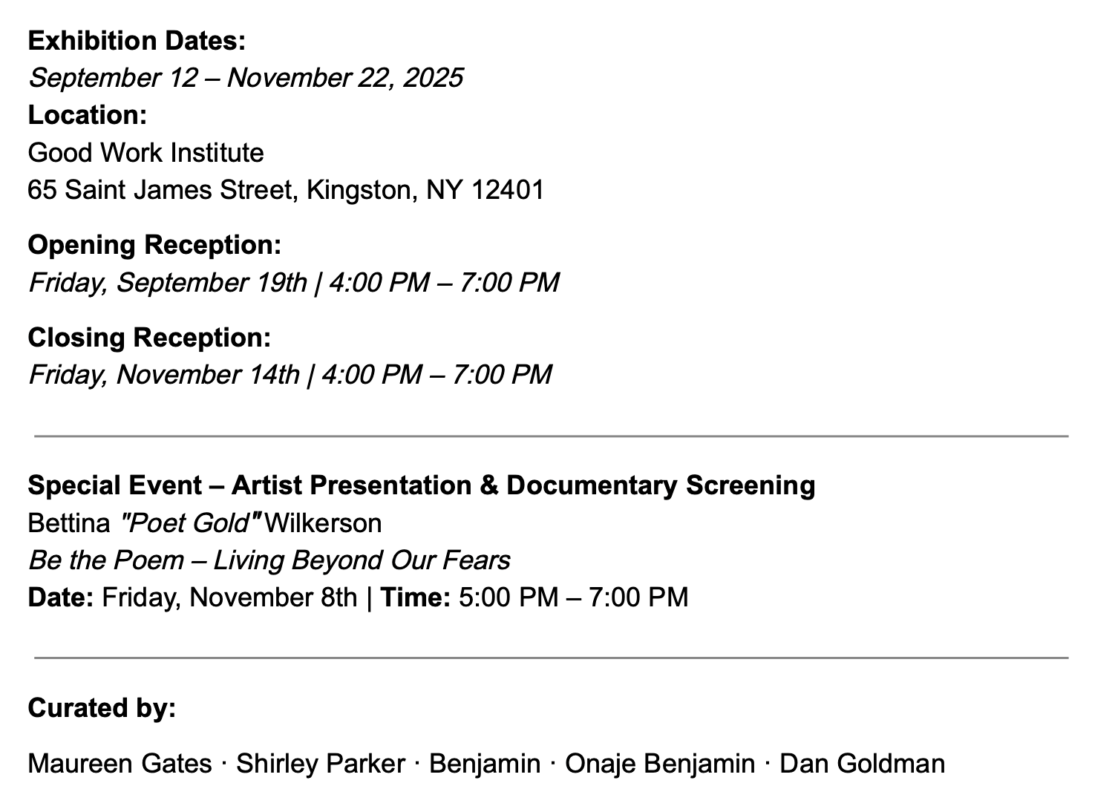Click the Exhibition Dates heading
Screen dimensions: 1115x809
[x=137, y=41]
